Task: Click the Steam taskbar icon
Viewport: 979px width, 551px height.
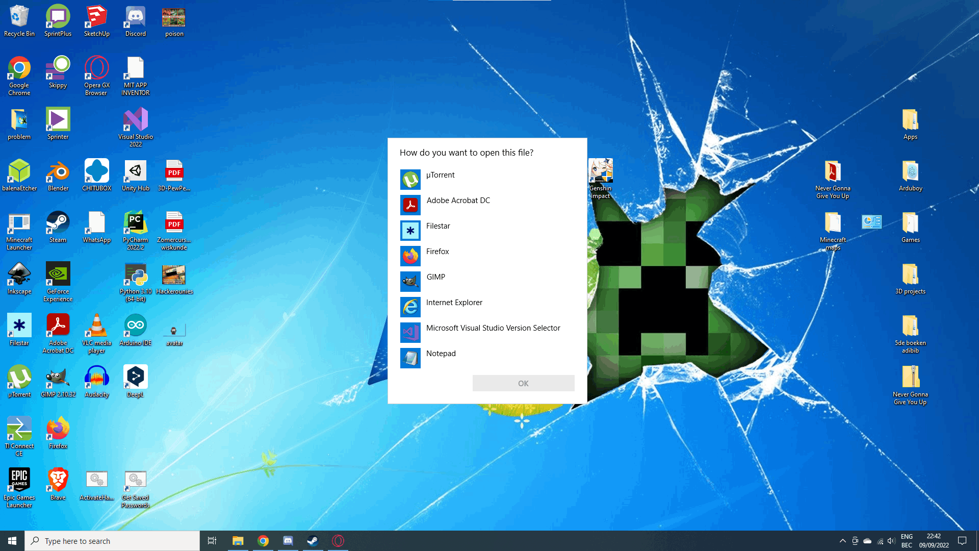Action: 313,541
